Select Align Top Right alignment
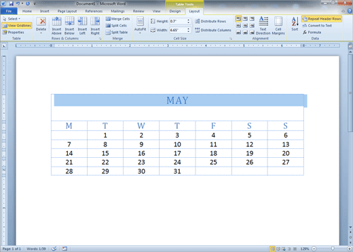 (x=252, y=19)
